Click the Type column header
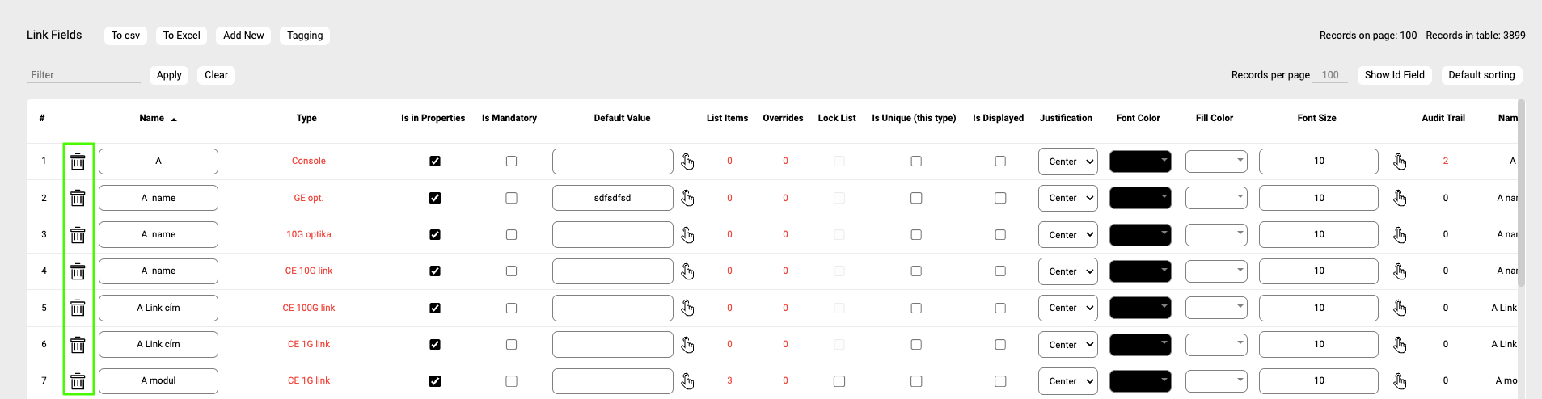The width and height of the screenshot is (1542, 399). coord(306,118)
